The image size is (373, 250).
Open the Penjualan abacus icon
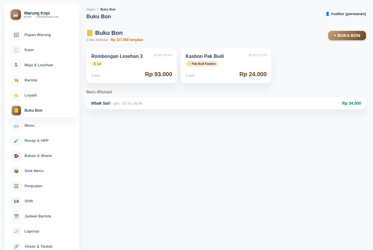point(16,186)
